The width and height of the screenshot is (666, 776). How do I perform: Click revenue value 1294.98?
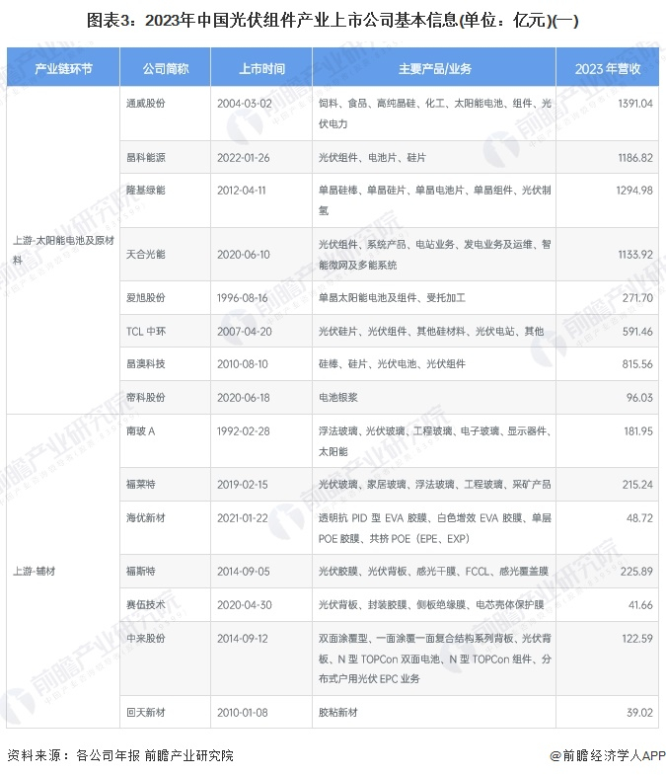[634, 190]
